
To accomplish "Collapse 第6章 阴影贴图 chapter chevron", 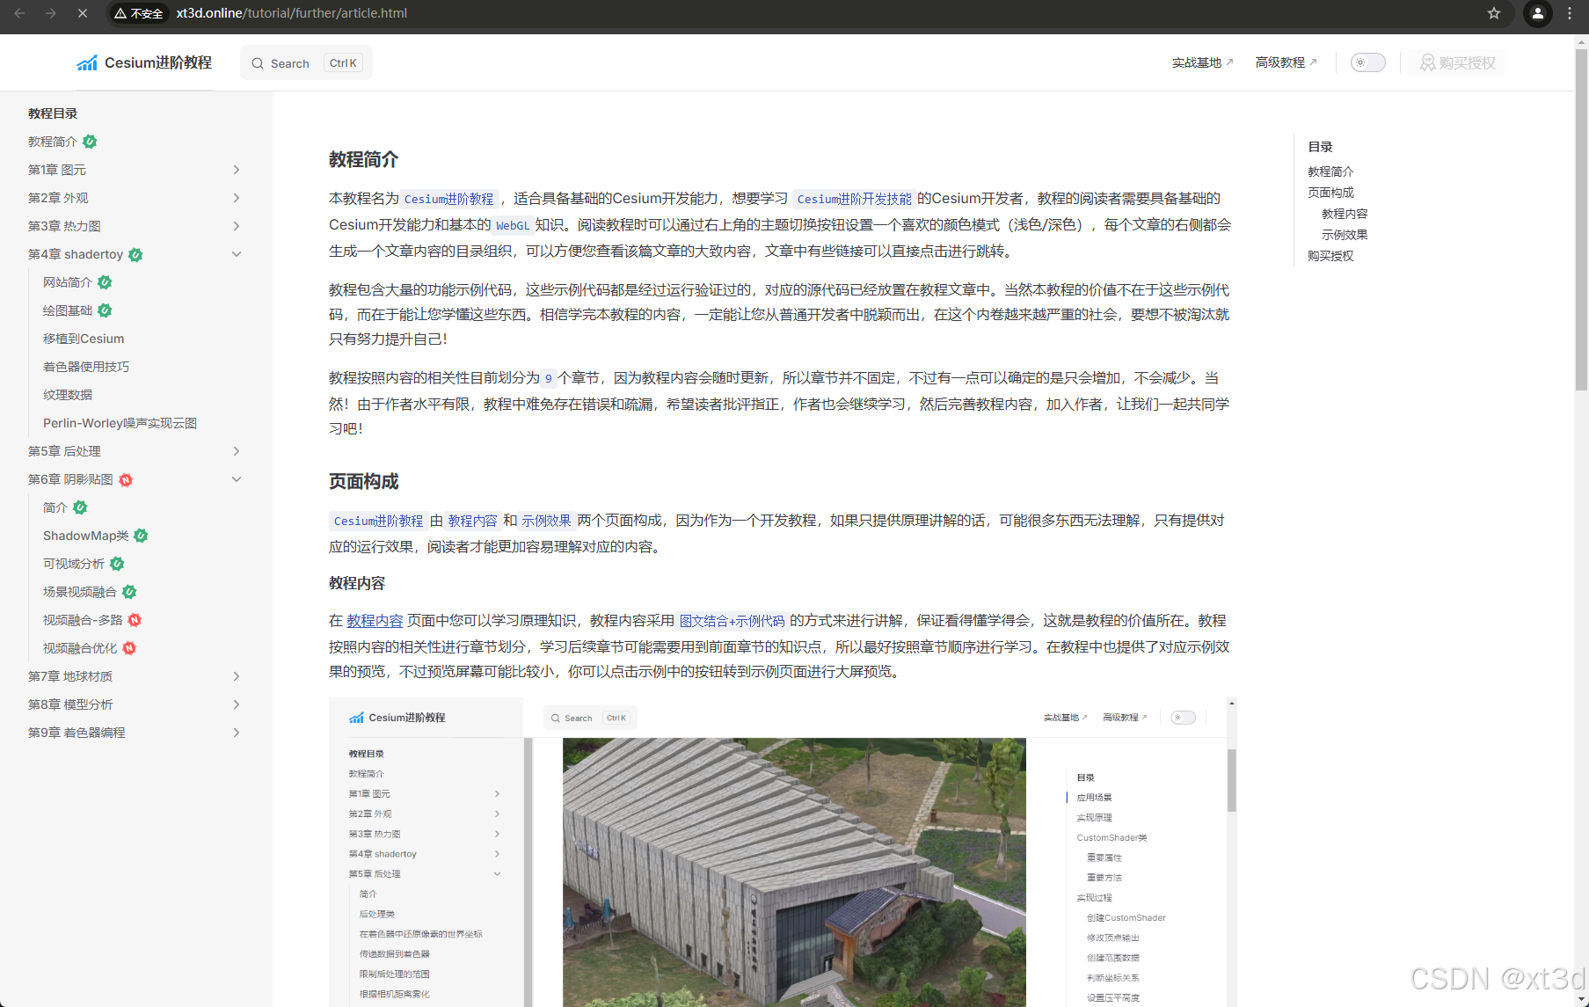I will click(x=236, y=479).
